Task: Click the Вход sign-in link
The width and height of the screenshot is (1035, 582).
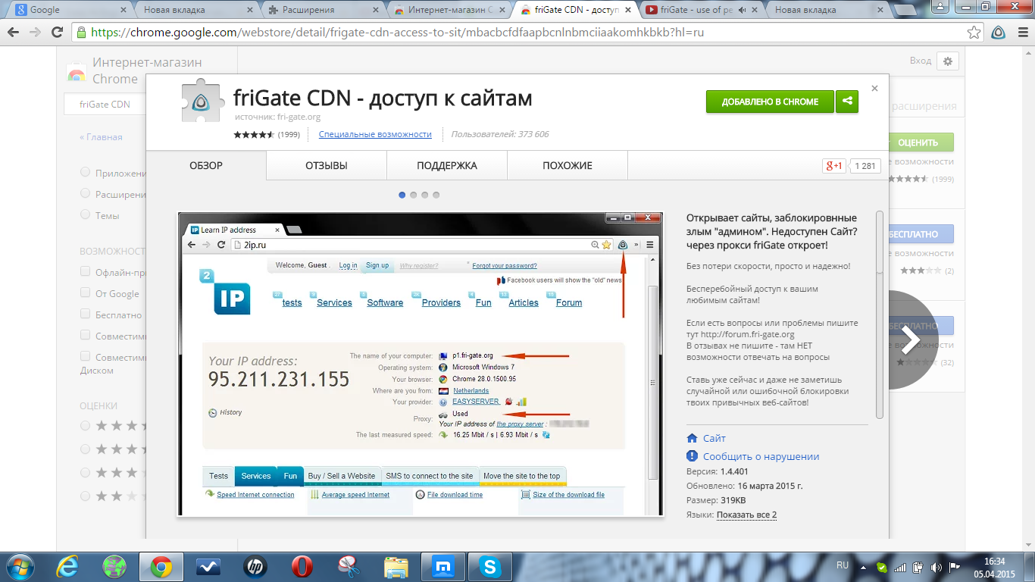Action: pyautogui.click(x=920, y=61)
